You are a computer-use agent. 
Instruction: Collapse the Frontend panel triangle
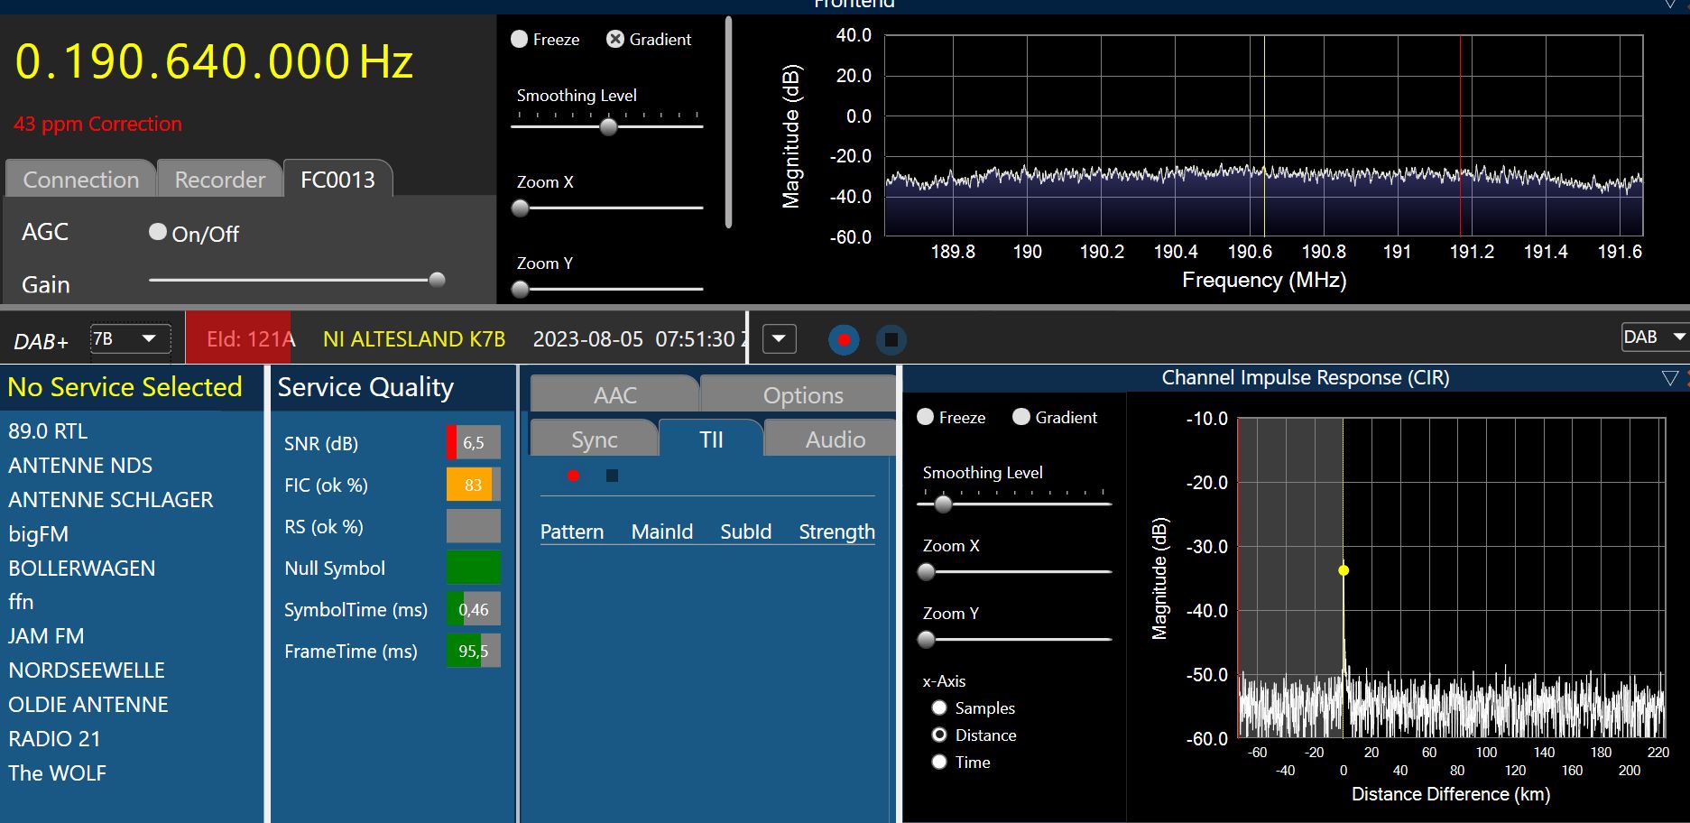click(1670, 5)
